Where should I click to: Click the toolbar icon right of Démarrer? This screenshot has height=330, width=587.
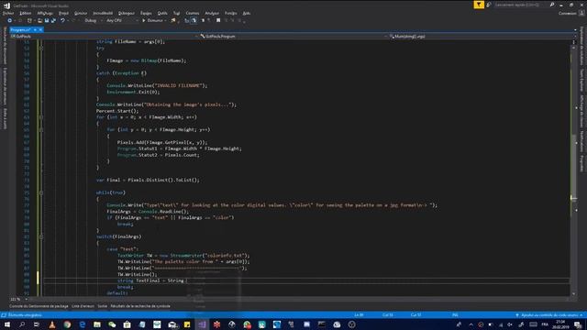173,20
